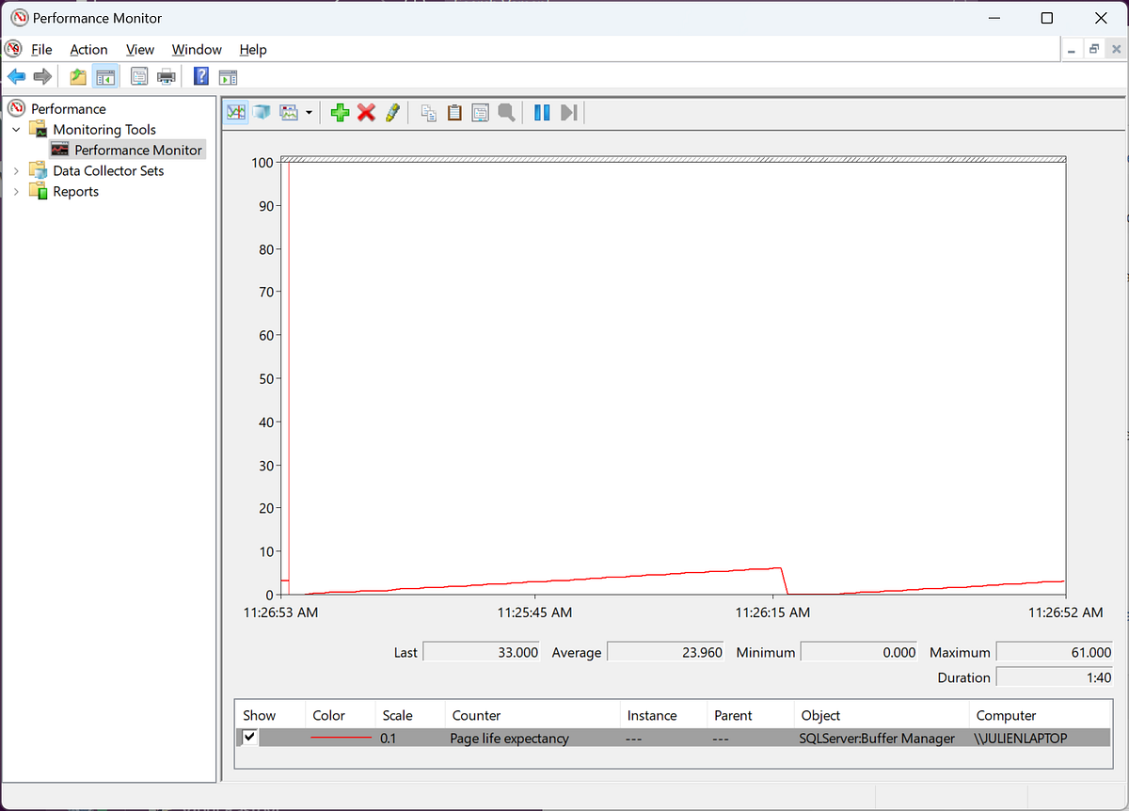This screenshot has width=1129, height=811.
Task: Toggle the Show checkbox for Page life expectancy
Action: pos(249,738)
